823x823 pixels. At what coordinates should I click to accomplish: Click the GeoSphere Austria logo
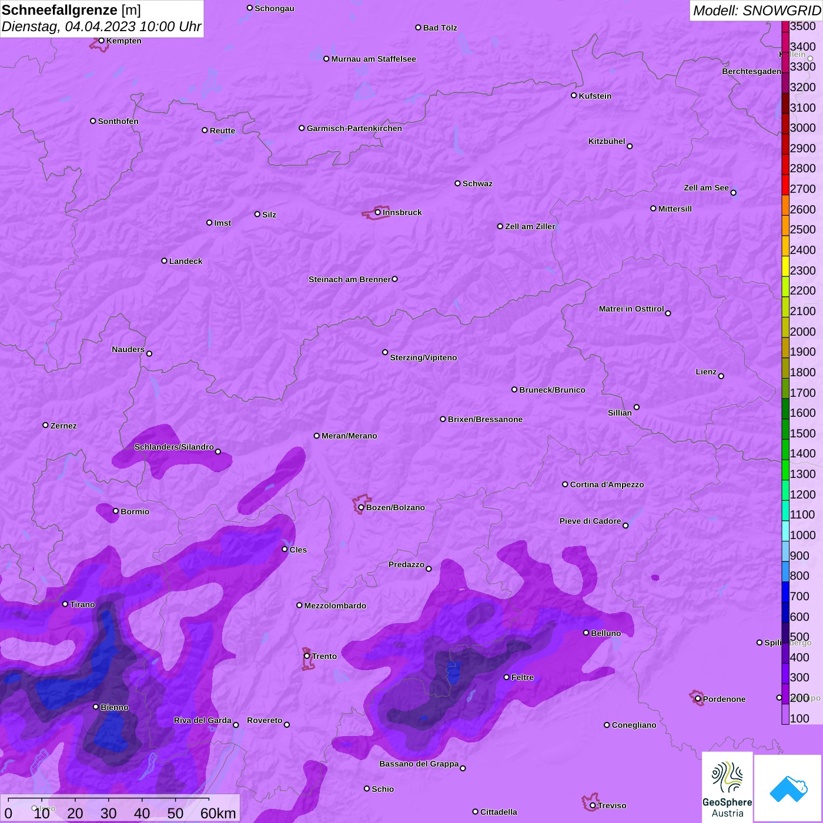tap(727, 787)
